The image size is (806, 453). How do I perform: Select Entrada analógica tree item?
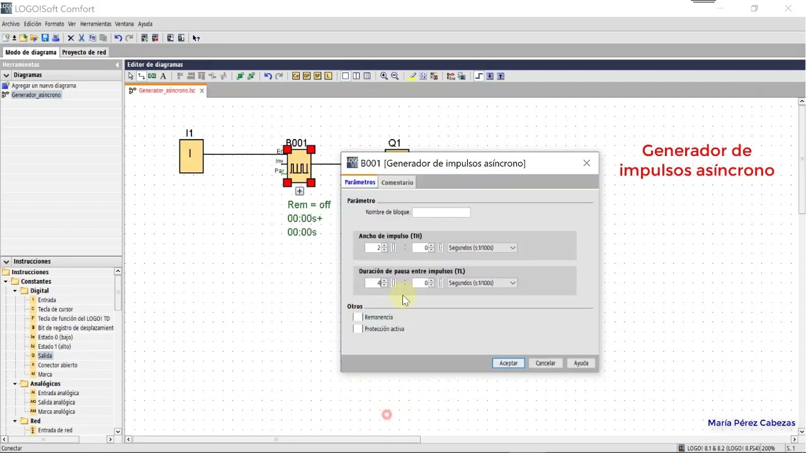[x=58, y=393]
